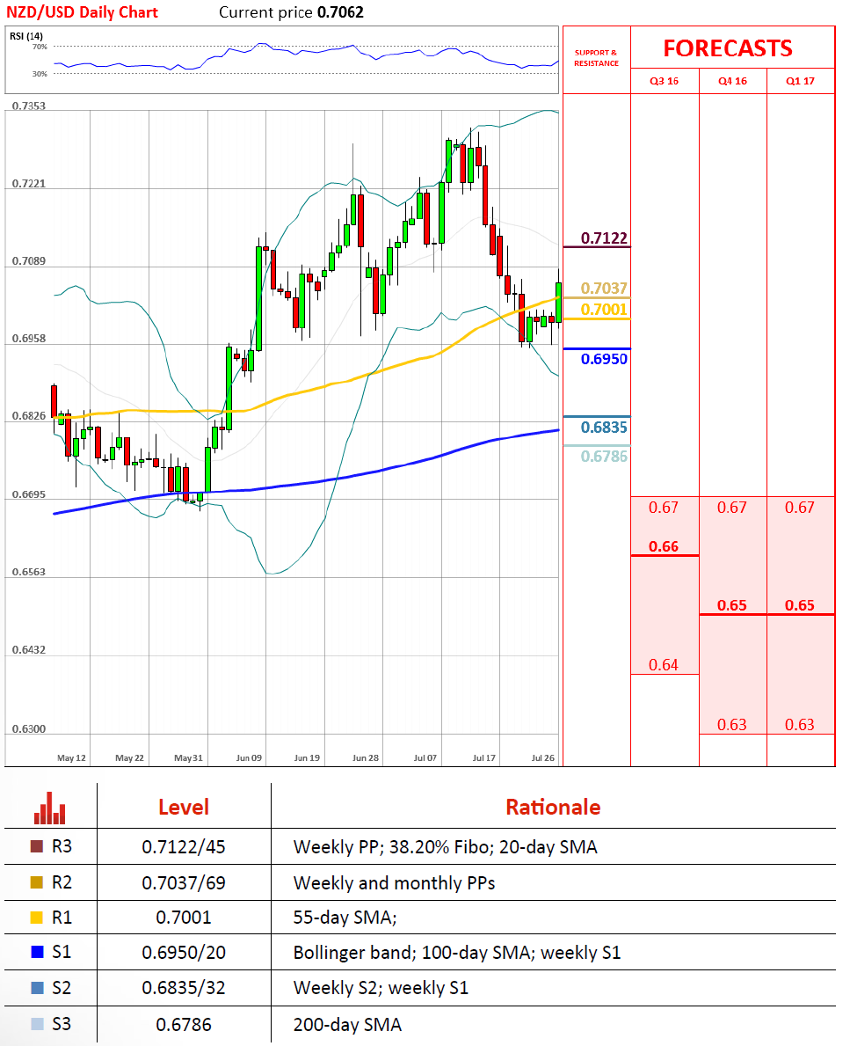This screenshot has height=1046, width=850.
Task: Select the Q1 17 forecast column header
Action: click(x=800, y=82)
